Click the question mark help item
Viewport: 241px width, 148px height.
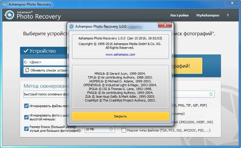[x=228, y=15]
